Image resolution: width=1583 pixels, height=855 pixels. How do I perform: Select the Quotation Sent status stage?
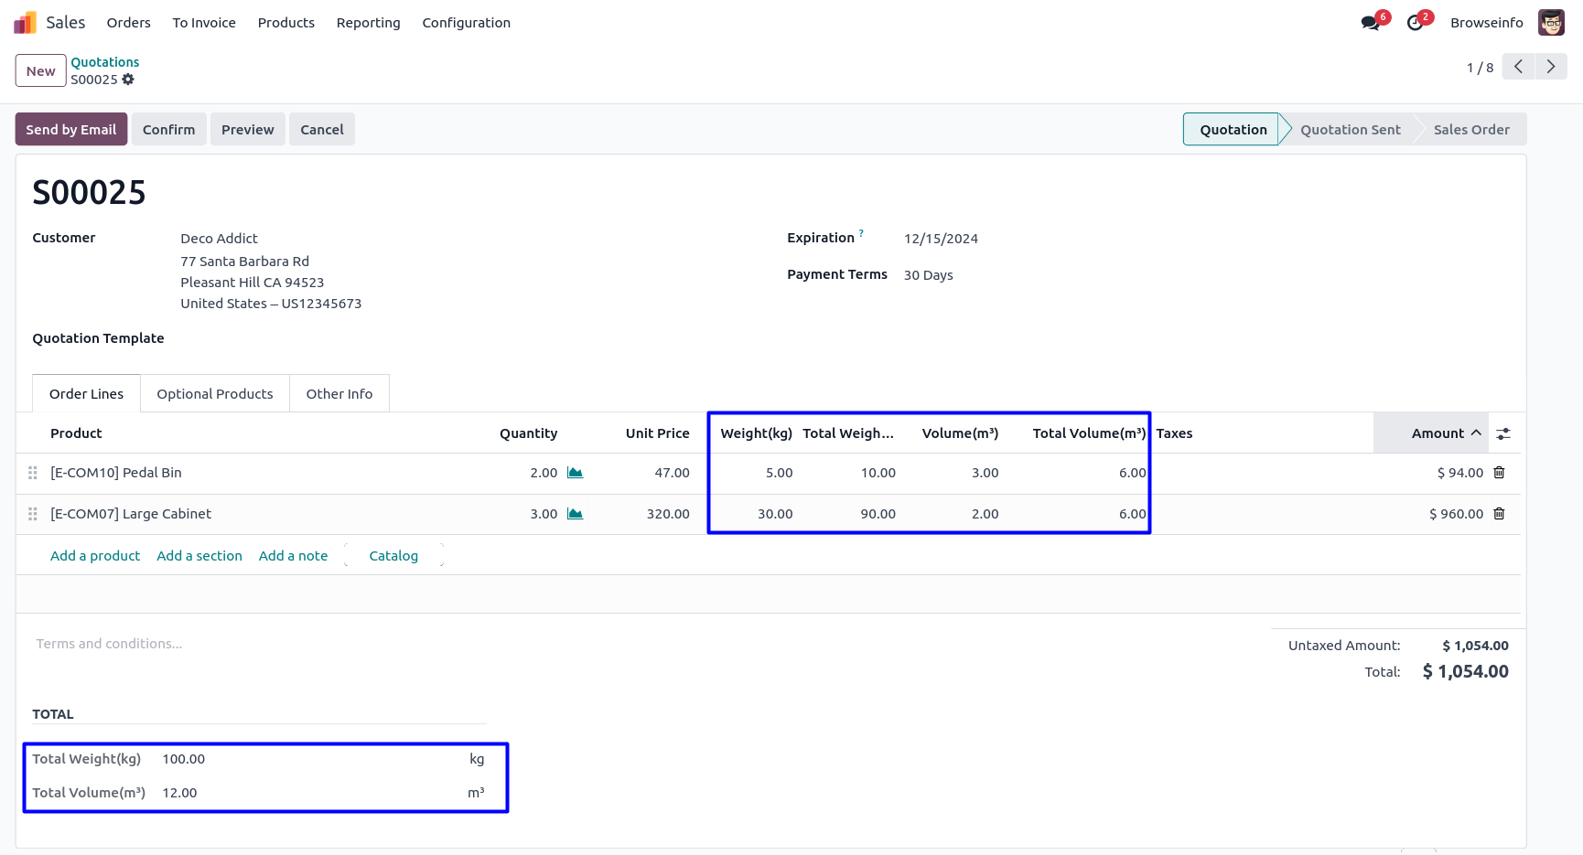click(x=1350, y=130)
